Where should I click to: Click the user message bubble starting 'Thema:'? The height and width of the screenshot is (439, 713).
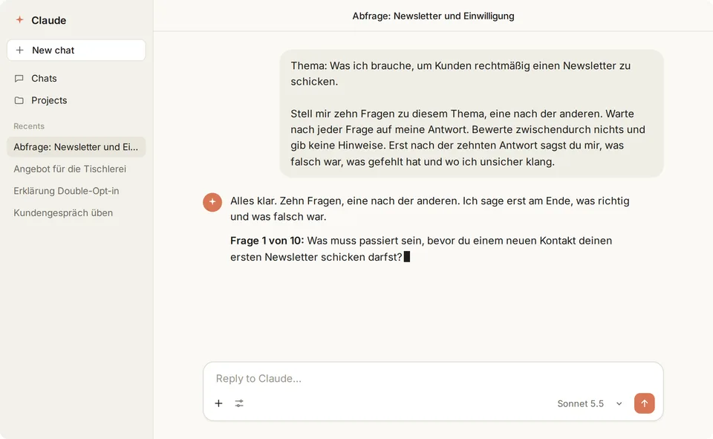pos(472,113)
